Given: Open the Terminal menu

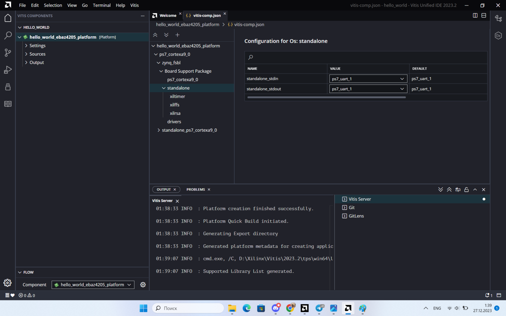Looking at the screenshot, I should tap(102, 5).
